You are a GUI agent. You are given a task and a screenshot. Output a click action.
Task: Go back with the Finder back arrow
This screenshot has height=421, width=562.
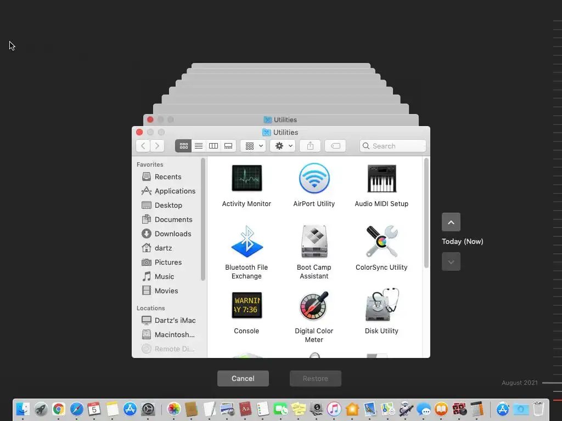143,146
